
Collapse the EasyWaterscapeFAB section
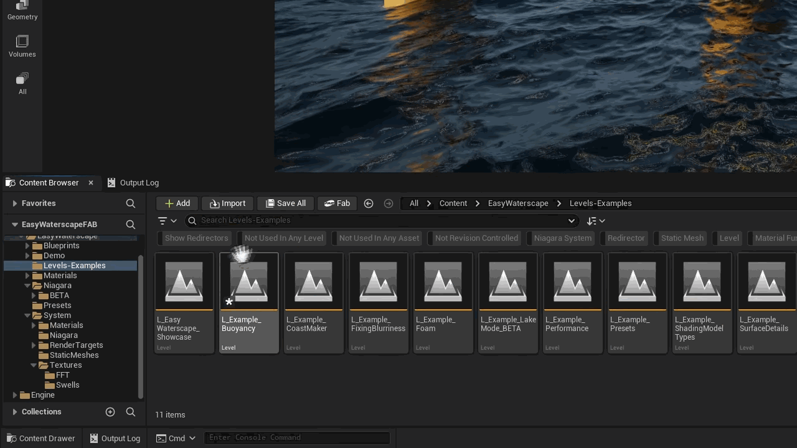coord(14,224)
